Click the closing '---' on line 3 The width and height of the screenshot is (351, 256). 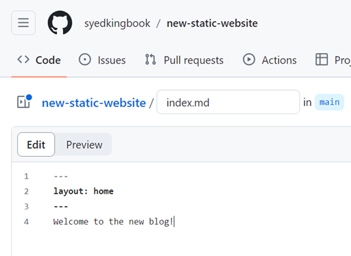pos(61,207)
